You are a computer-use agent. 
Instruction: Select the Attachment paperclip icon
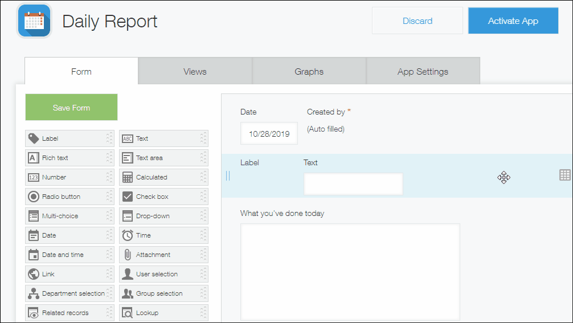click(x=128, y=255)
